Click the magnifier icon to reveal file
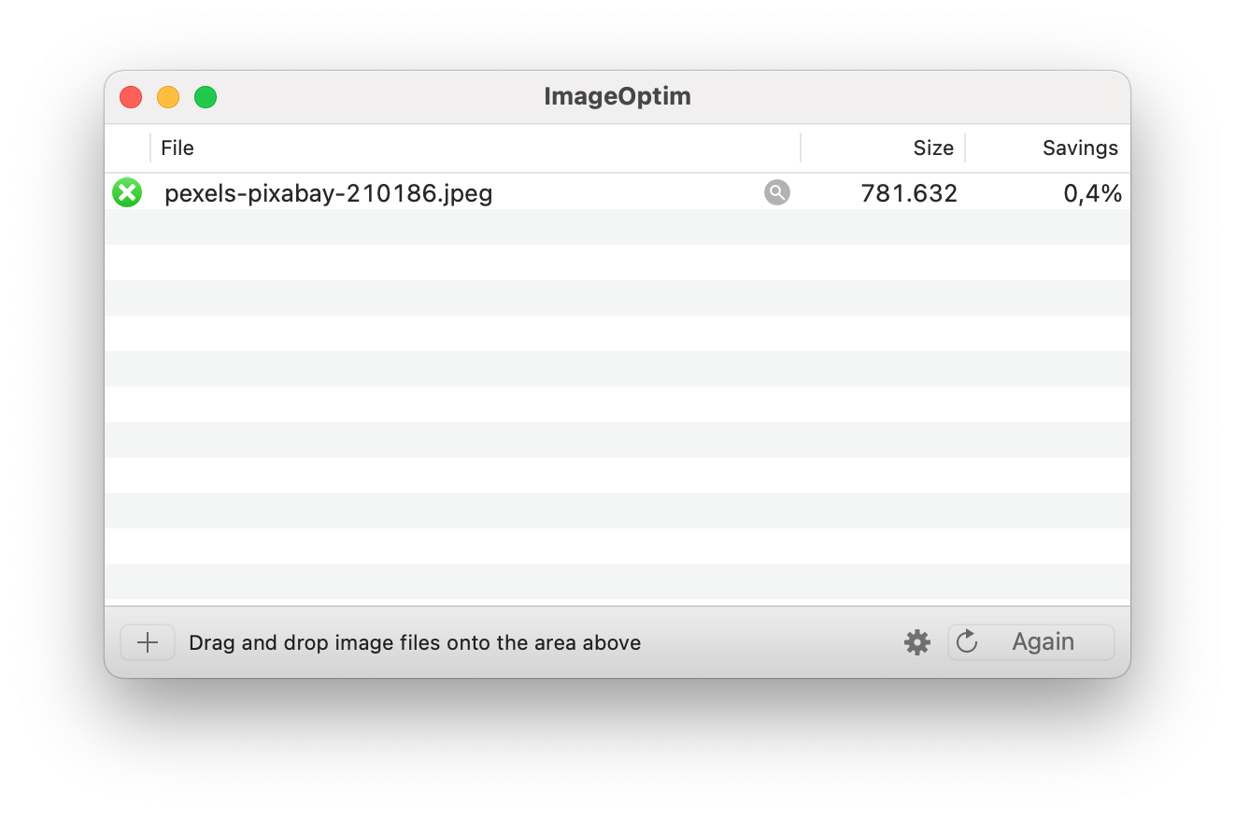Image resolution: width=1235 pixels, height=816 pixels. tap(777, 192)
